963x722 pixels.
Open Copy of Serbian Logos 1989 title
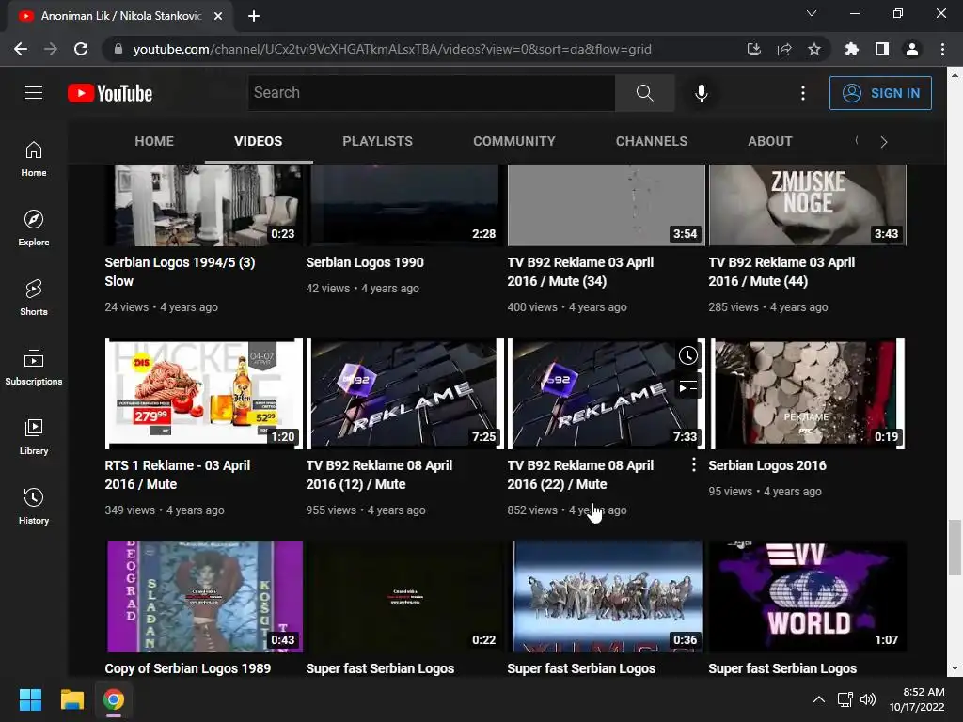click(187, 668)
